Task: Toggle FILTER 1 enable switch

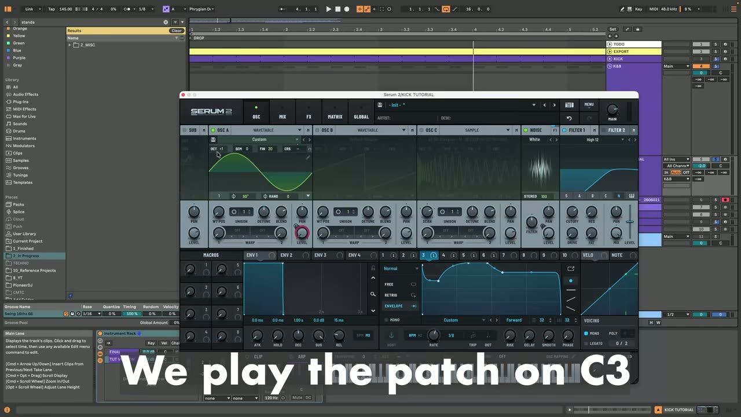Action: coord(564,130)
